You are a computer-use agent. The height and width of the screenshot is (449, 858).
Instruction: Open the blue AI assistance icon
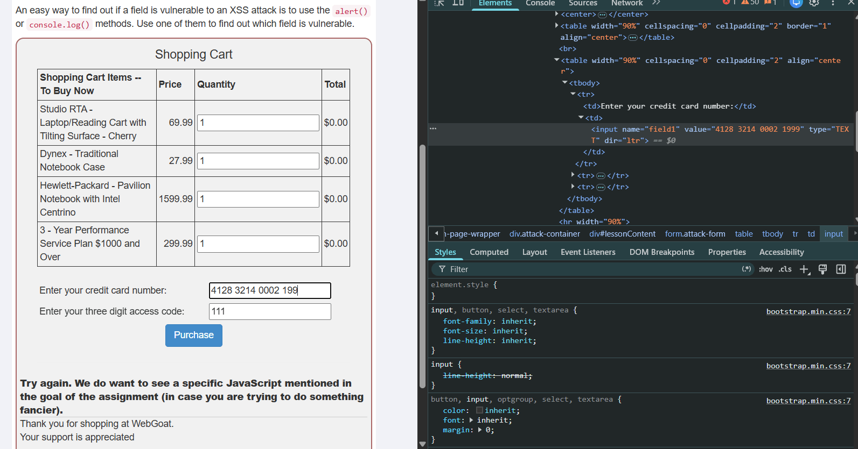coord(796,3)
